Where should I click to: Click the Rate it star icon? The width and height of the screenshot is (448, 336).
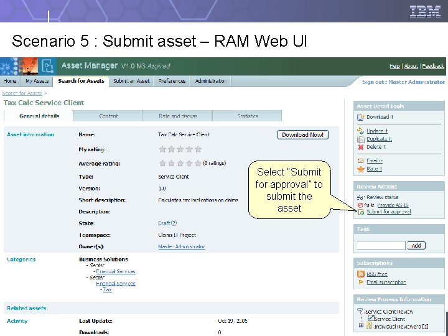(361, 169)
